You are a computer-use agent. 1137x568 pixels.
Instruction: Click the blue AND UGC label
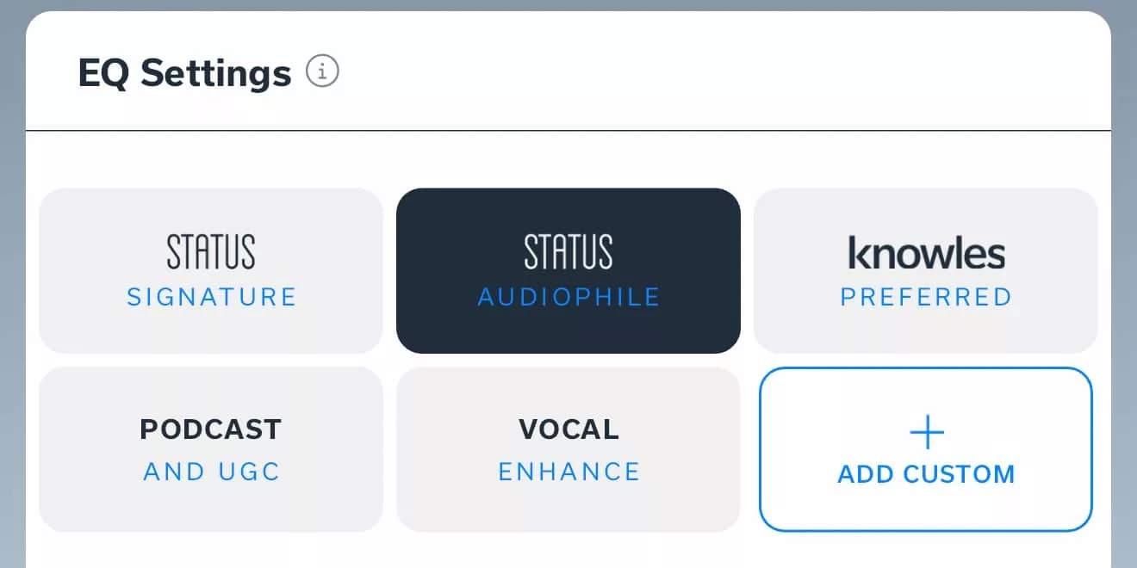[x=211, y=472]
